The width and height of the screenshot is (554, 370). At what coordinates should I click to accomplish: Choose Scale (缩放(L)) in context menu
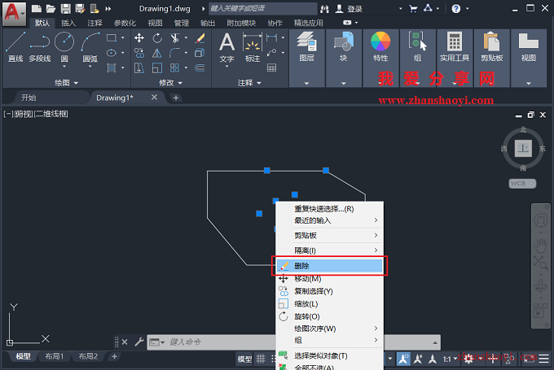329,303
